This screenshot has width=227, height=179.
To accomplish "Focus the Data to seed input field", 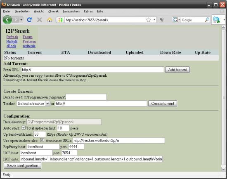I will (x=86, y=97).
